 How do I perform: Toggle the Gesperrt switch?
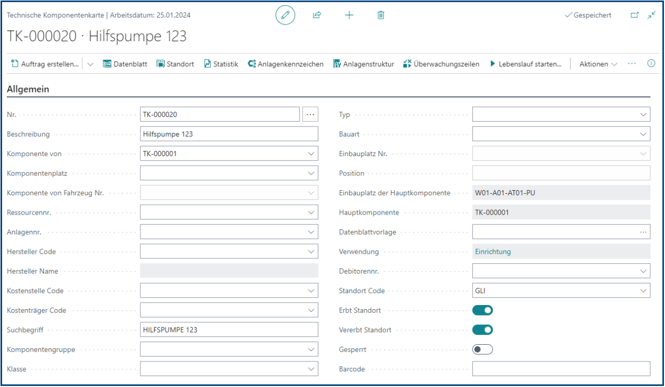click(x=483, y=349)
